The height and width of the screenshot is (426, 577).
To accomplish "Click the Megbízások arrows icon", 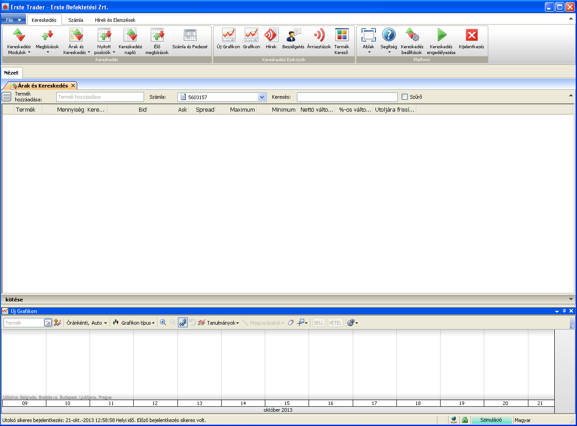I will tap(47, 35).
